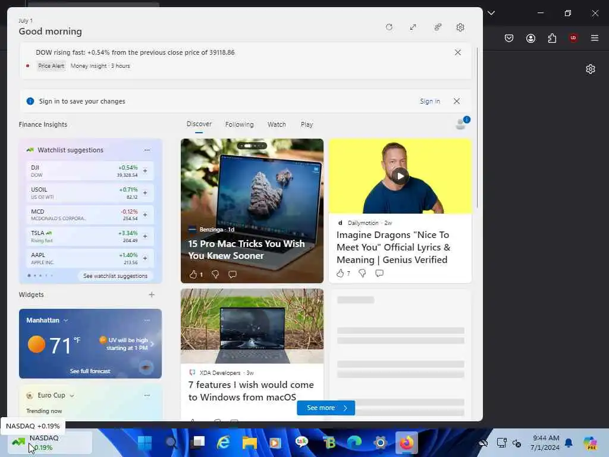The width and height of the screenshot is (609, 457).
Task: Click See full forecast link
Action: click(90, 371)
